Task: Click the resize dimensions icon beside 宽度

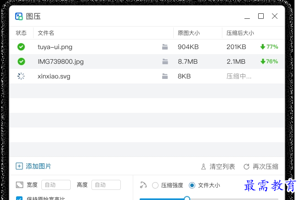Action: [19, 185]
